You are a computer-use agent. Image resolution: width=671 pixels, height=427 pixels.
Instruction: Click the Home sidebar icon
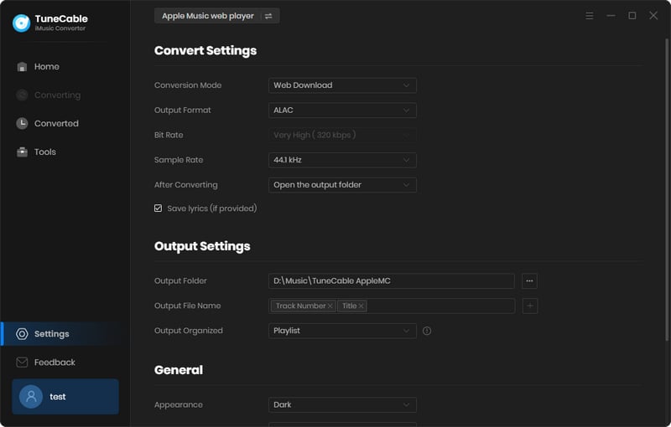click(x=22, y=67)
